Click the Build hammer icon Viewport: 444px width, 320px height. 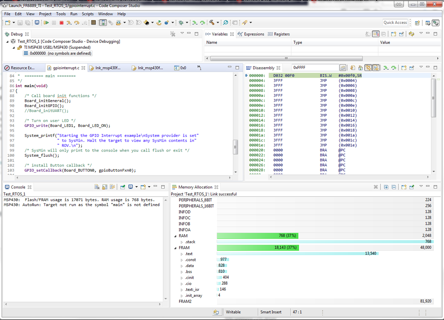click(212, 23)
